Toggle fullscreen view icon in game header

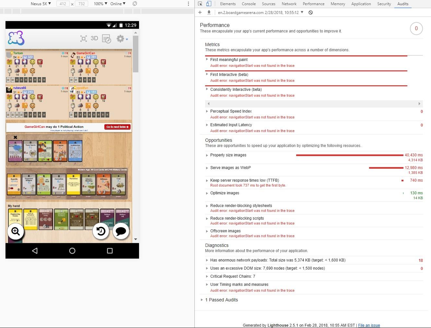(84, 39)
